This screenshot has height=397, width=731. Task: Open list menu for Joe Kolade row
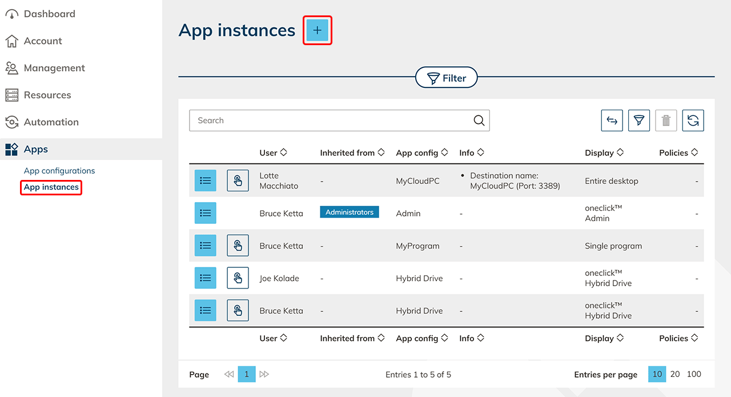coord(206,278)
